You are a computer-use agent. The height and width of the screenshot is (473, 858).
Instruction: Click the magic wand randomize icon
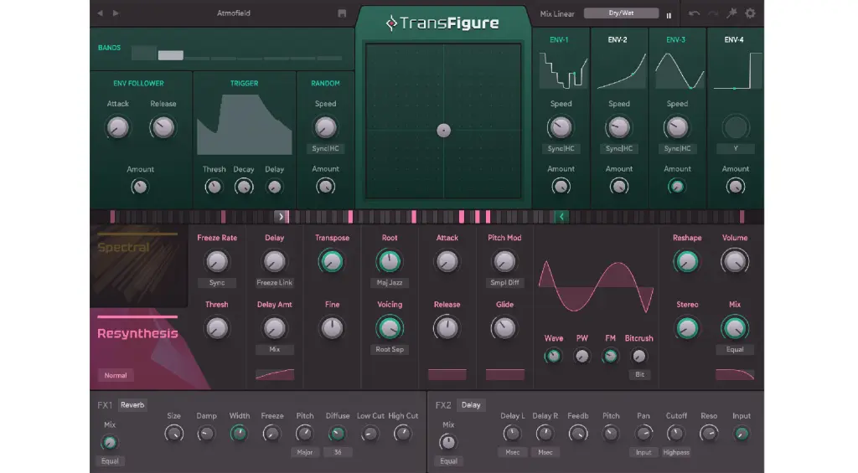[731, 13]
